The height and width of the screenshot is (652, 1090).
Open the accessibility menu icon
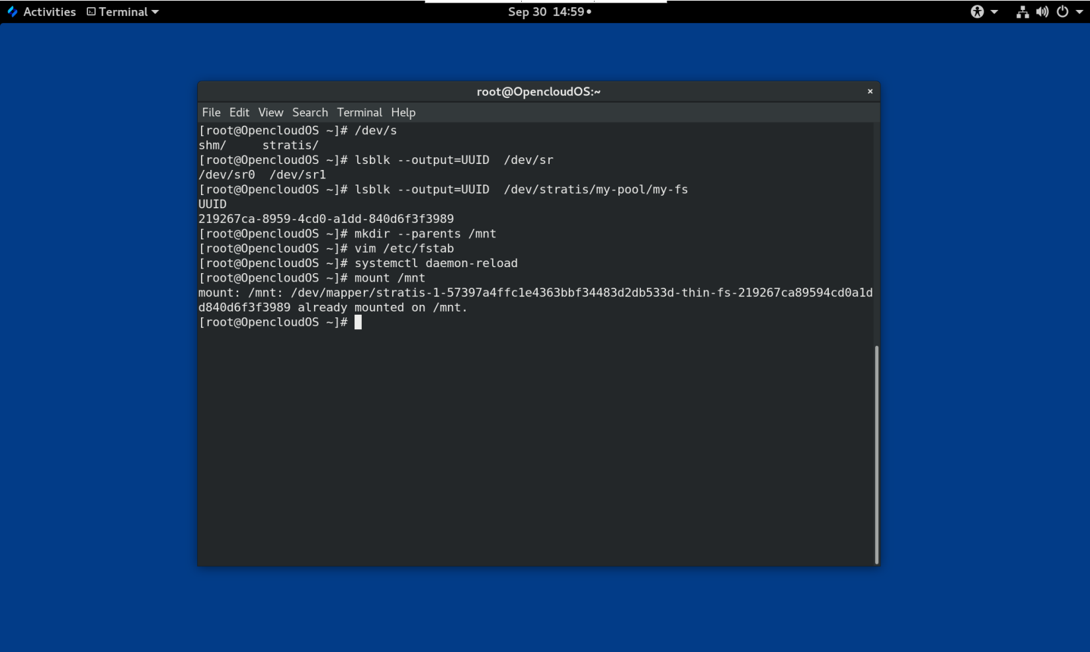[x=977, y=12]
